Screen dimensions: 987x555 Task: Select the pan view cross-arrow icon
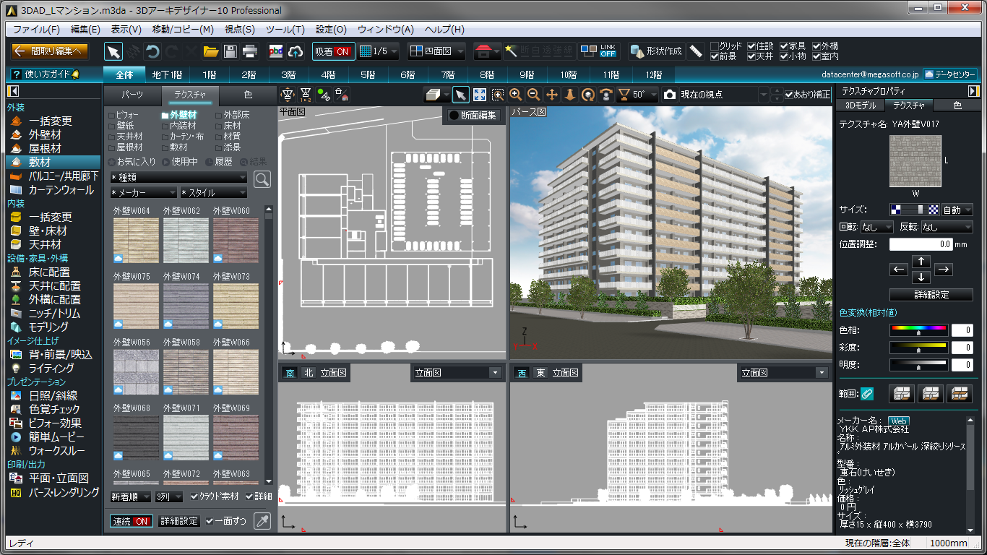(x=552, y=95)
